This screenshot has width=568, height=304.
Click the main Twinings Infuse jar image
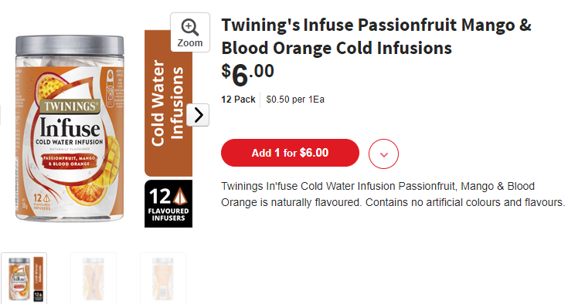click(70, 128)
